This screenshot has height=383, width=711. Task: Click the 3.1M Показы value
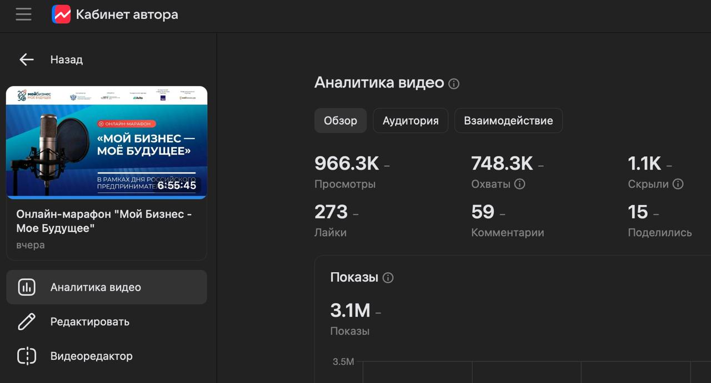(x=350, y=310)
